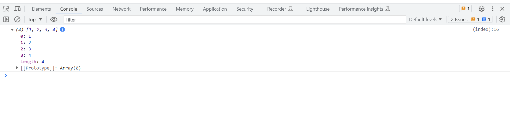This screenshot has height=113, width=510.
Task: Open DevTools settings gear icon
Action: [x=482, y=9]
